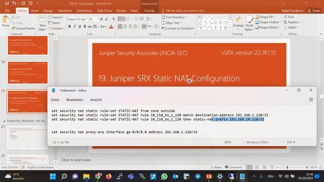
Task: Toggle text Shadow formatting
Action: 85,26
